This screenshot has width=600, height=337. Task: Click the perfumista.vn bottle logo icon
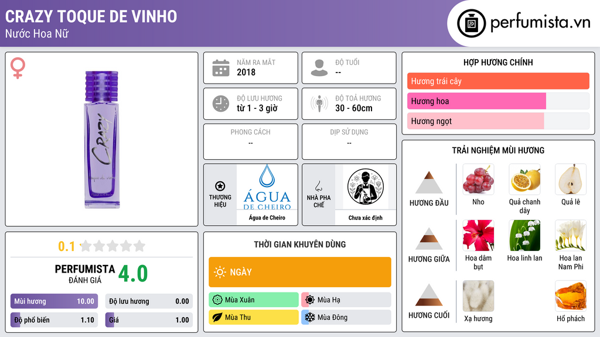point(471,23)
